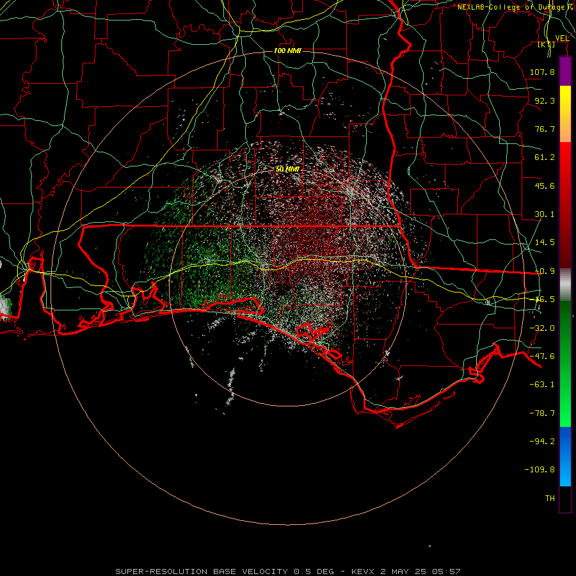
Task: Select the -0.9 scale label
Action: pyautogui.click(x=545, y=271)
